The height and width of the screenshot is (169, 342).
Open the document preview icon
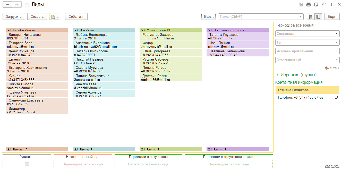point(316,4)
